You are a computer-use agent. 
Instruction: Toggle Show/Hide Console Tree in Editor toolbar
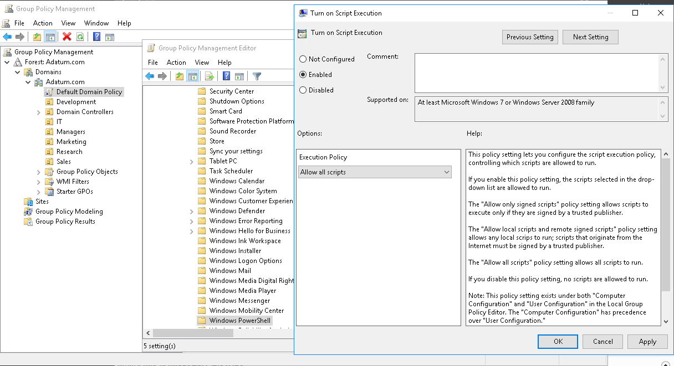click(x=193, y=76)
